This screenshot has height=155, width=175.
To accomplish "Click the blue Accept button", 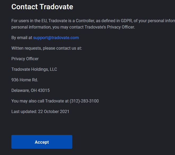I will (x=42, y=142).
